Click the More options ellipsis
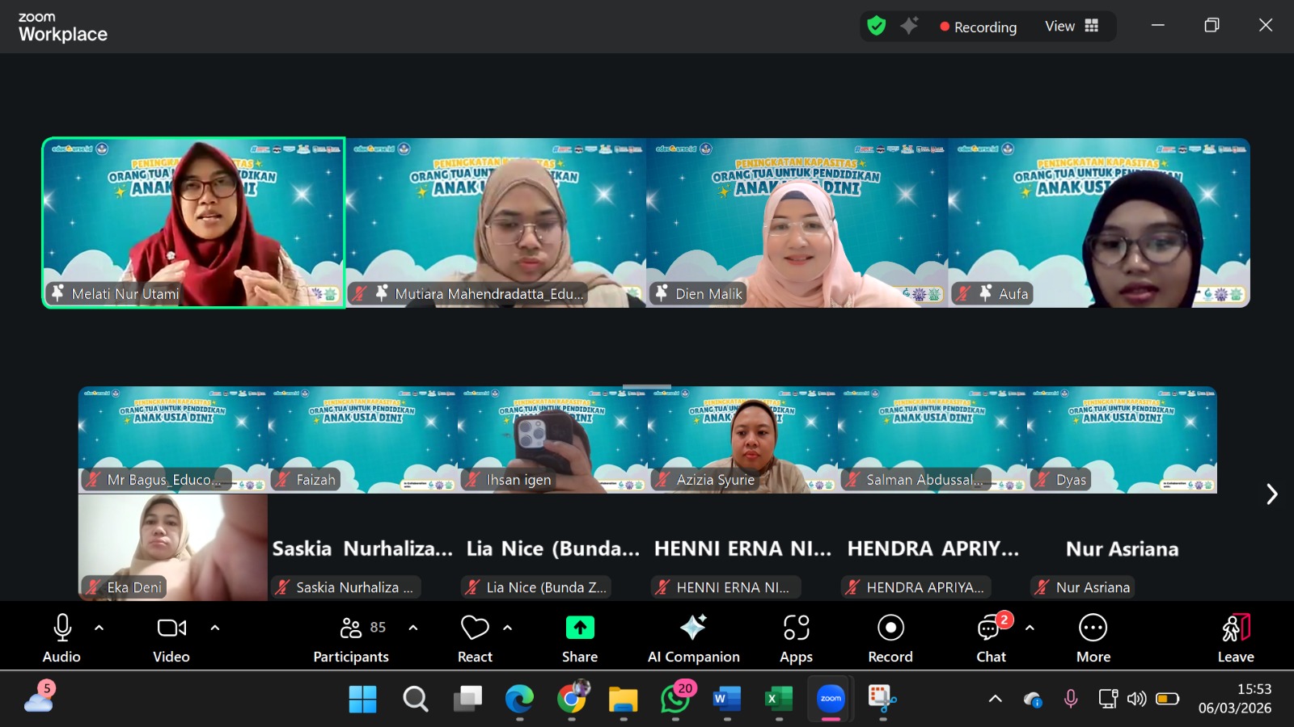The width and height of the screenshot is (1294, 727). (x=1093, y=638)
